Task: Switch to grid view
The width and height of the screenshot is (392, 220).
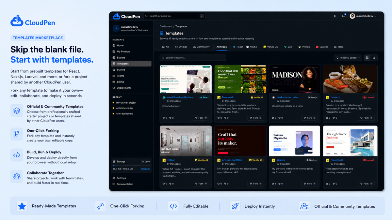Action: pos(367,58)
